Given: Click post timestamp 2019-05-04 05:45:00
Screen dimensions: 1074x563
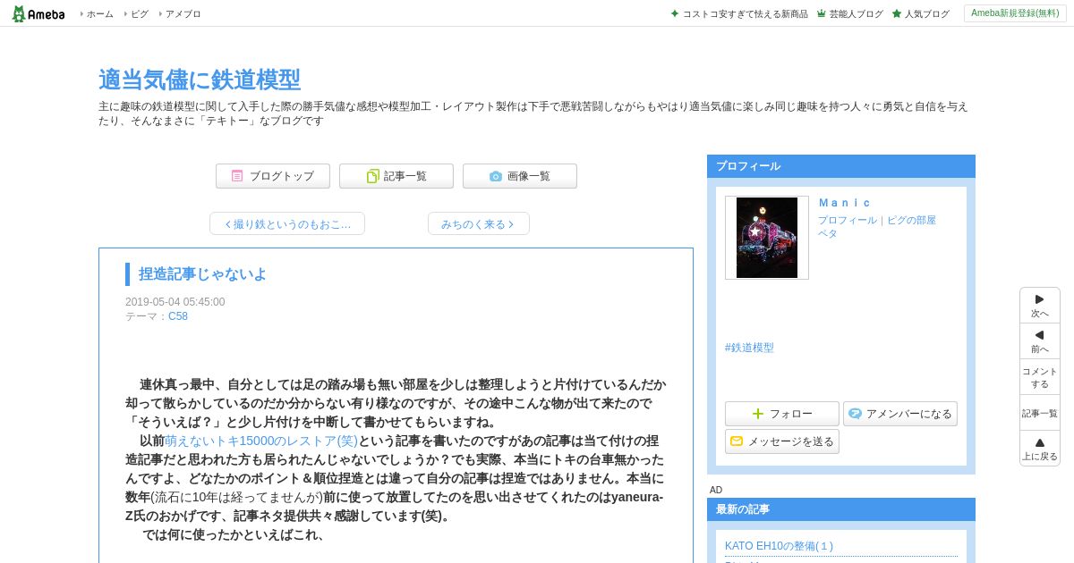Looking at the screenshot, I should click(x=175, y=302).
